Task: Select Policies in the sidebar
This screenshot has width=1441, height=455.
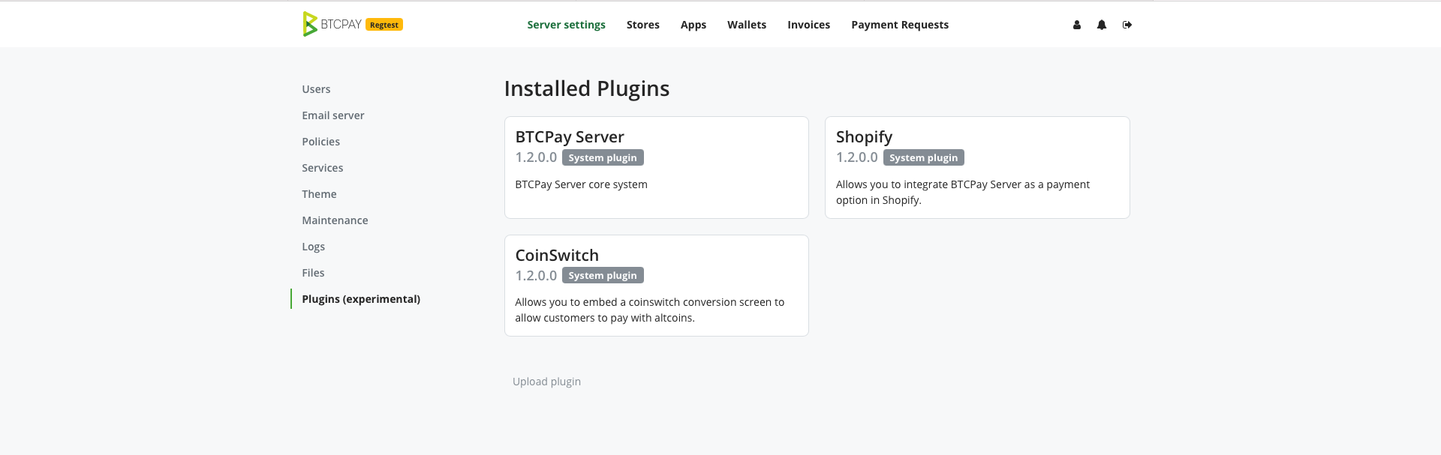Action: click(x=320, y=142)
